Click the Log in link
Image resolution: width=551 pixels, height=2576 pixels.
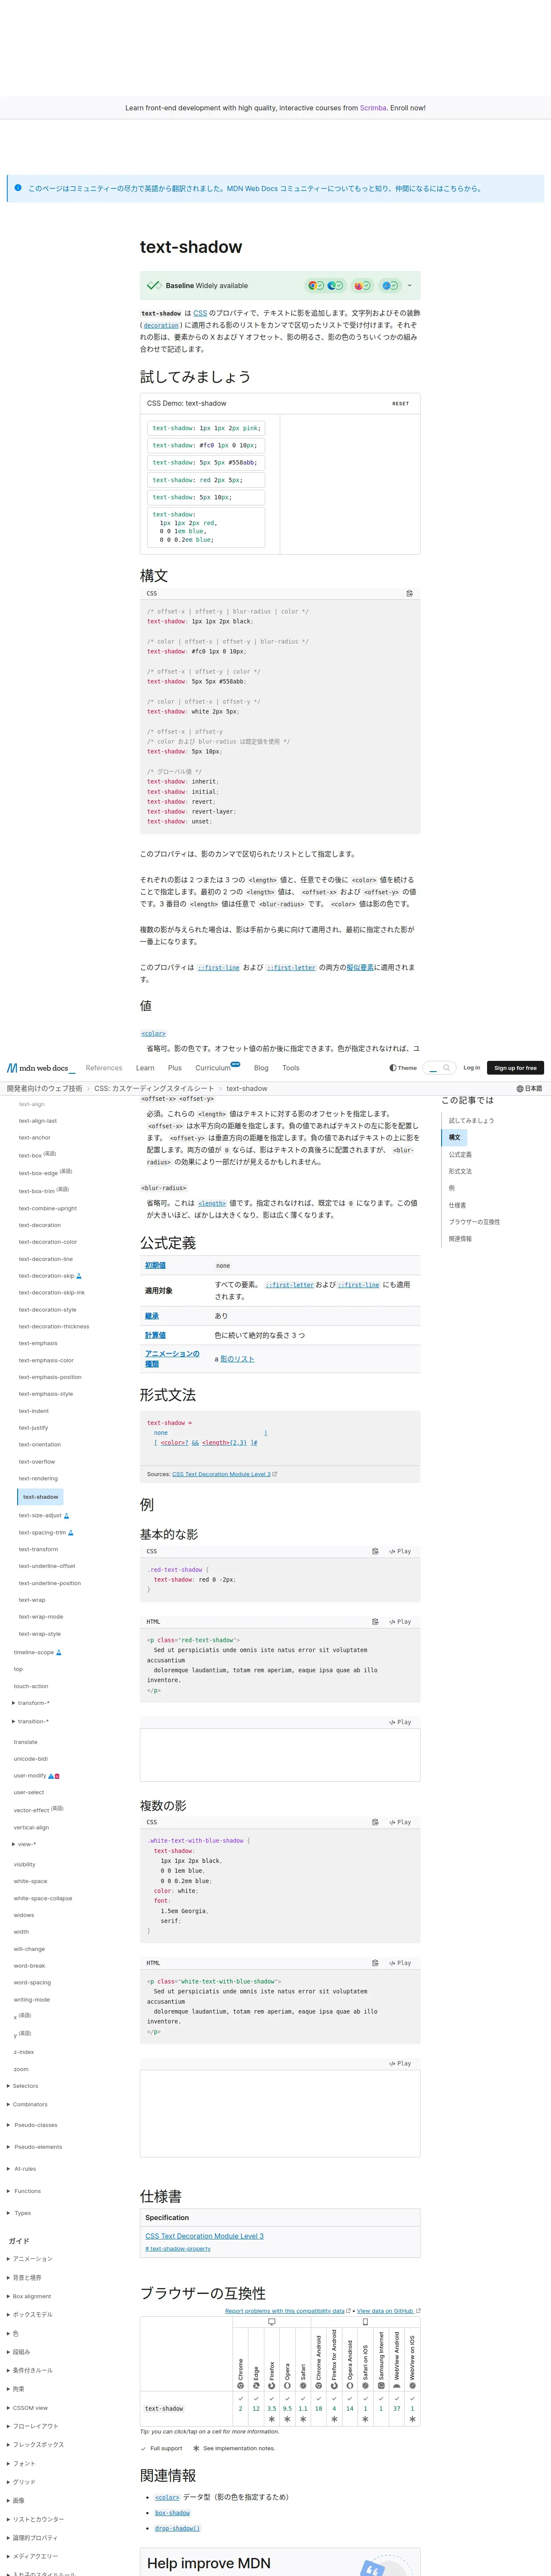click(471, 1068)
